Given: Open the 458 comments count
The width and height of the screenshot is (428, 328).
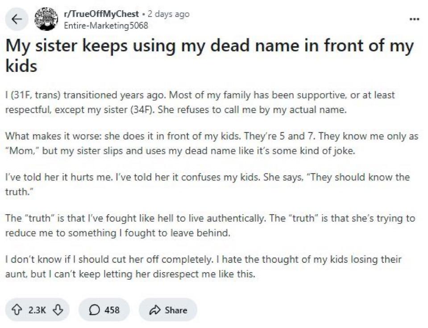Looking at the screenshot, I should pos(112,310).
